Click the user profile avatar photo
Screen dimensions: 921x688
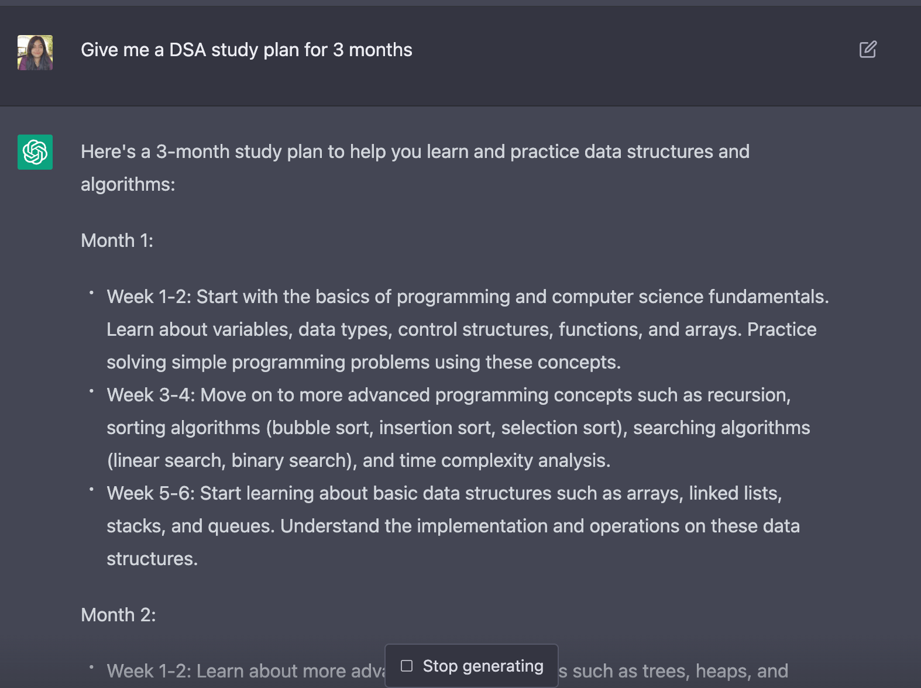35,53
